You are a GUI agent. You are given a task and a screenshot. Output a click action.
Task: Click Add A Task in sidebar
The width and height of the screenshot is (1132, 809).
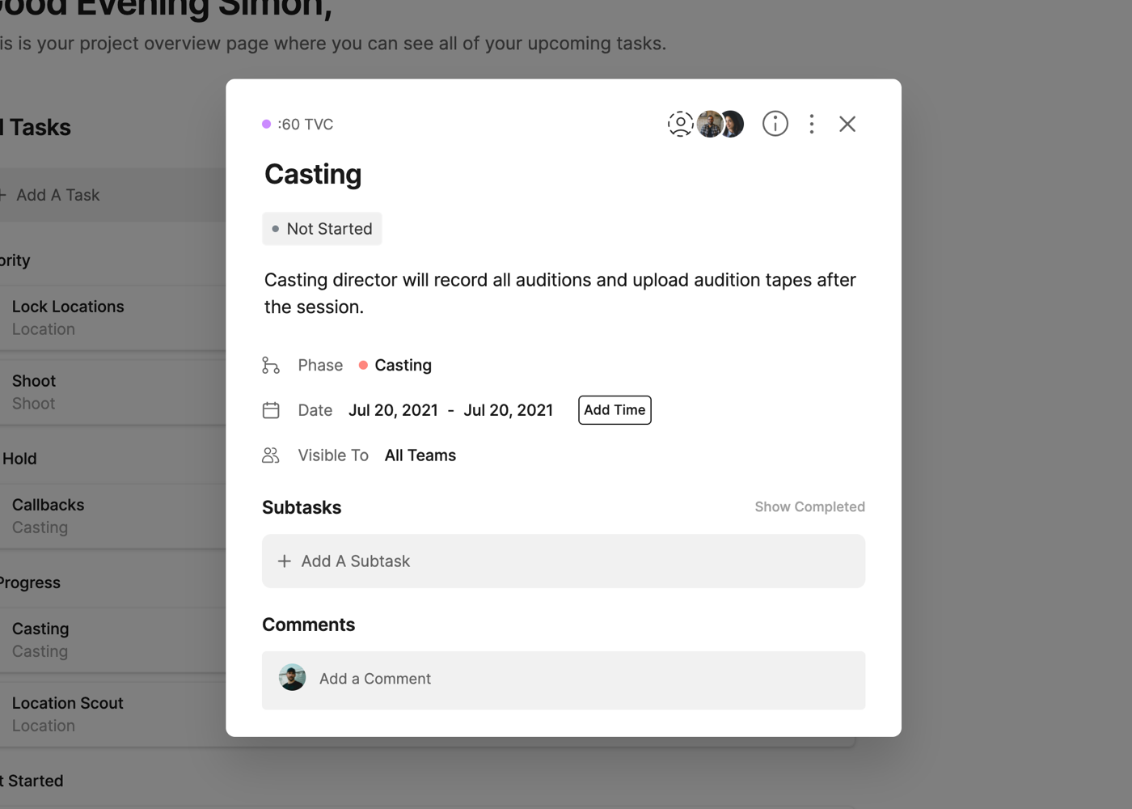(x=57, y=195)
